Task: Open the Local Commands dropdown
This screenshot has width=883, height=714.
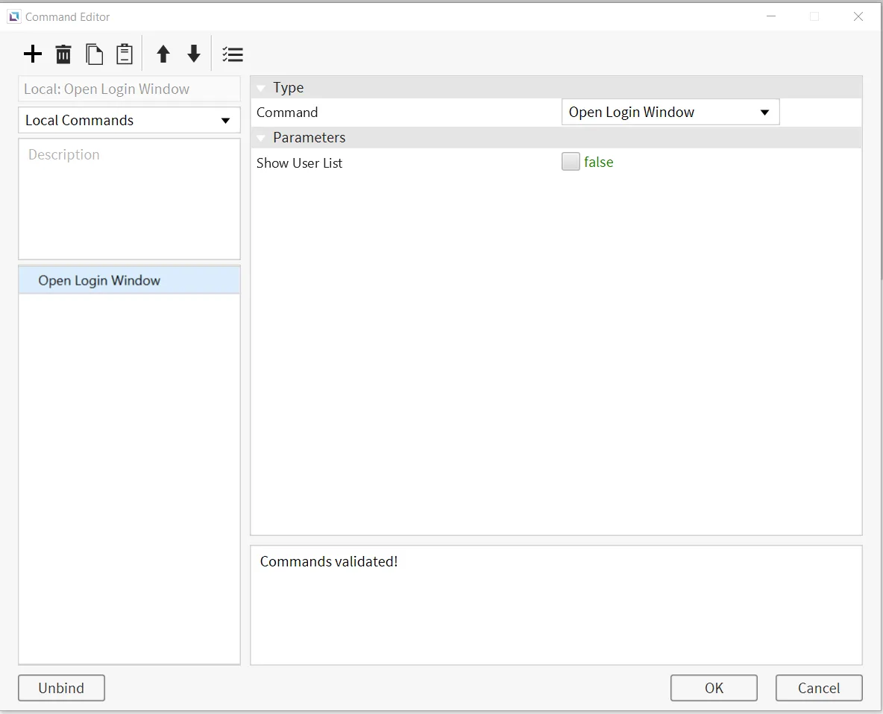Action: [x=129, y=121]
